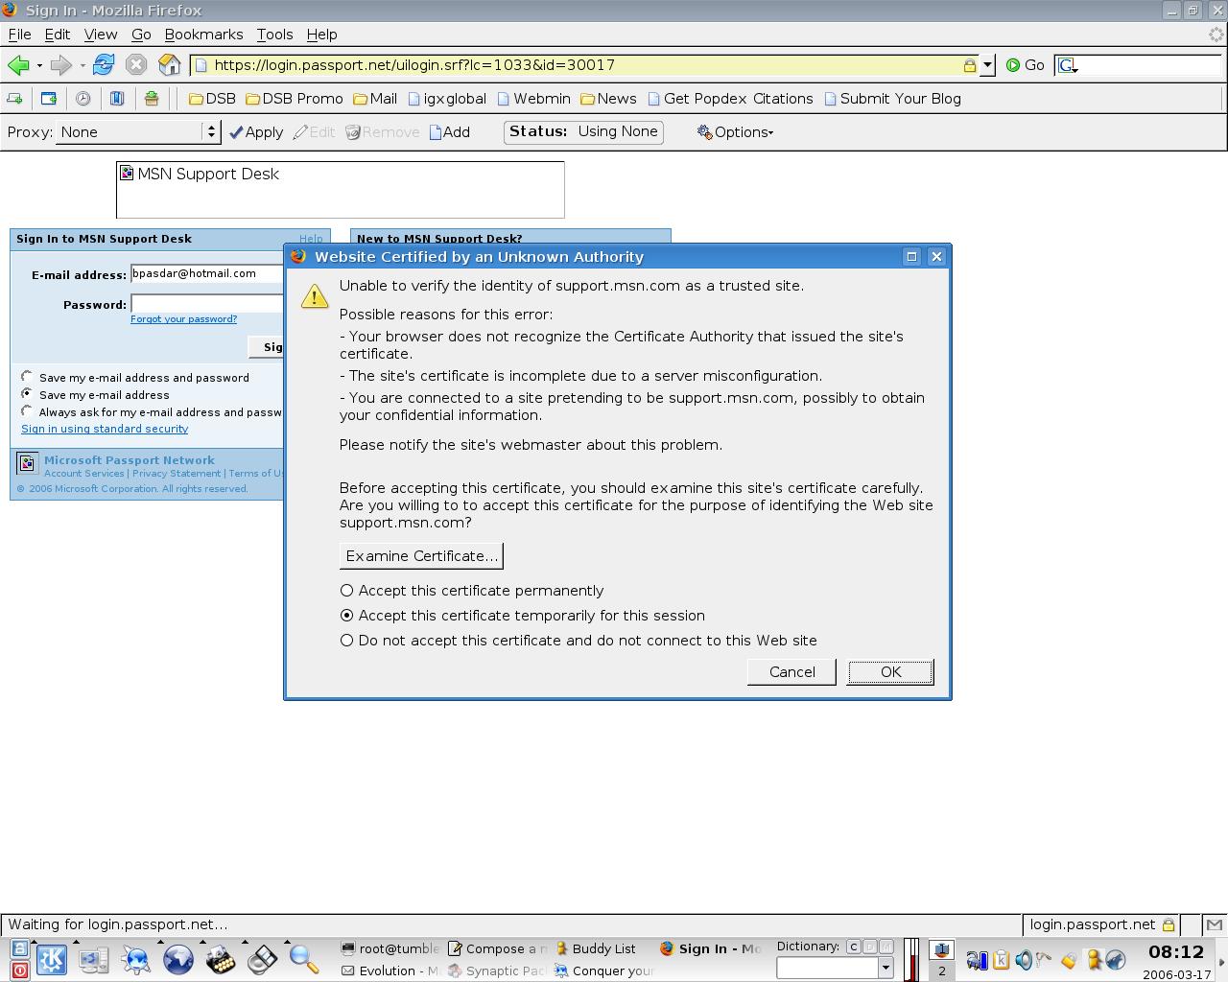Choose Do not accept this certificate option
The height and width of the screenshot is (982, 1228).
tap(347, 641)
